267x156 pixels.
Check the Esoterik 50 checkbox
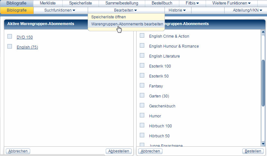(x=142, y=75)
